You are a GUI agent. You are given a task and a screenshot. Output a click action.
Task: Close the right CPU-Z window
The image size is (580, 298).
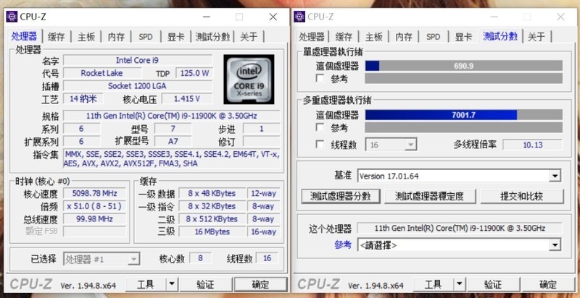click(560, 17)
